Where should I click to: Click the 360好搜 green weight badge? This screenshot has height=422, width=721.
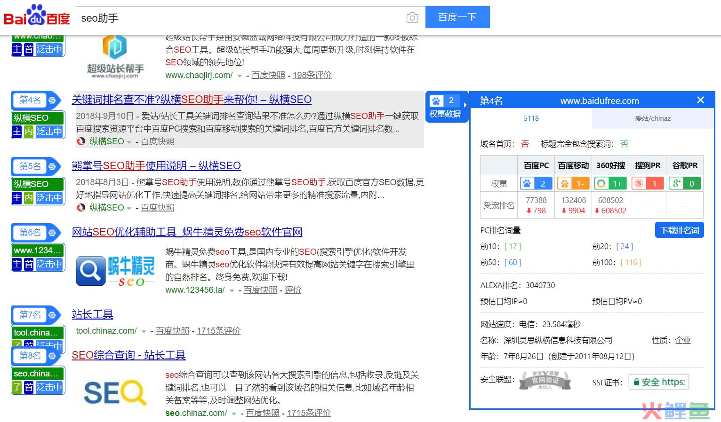click(610, 184)
